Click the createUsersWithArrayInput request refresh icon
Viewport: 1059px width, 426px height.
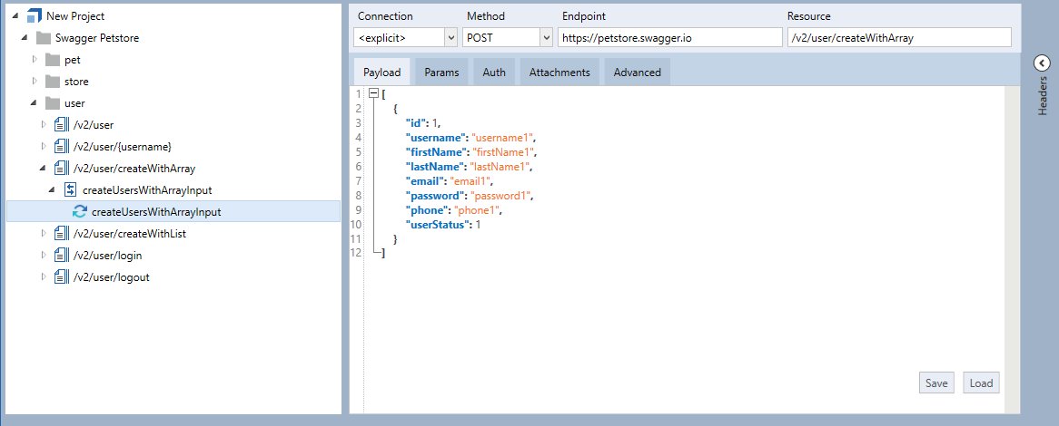[x=80, y=212]
